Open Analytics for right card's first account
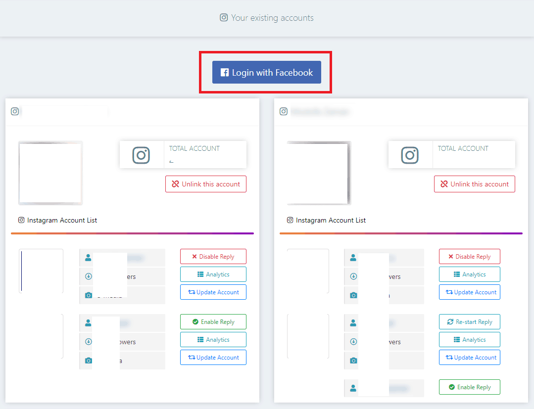This screenshot has height=409, width=534. point(470,274)
